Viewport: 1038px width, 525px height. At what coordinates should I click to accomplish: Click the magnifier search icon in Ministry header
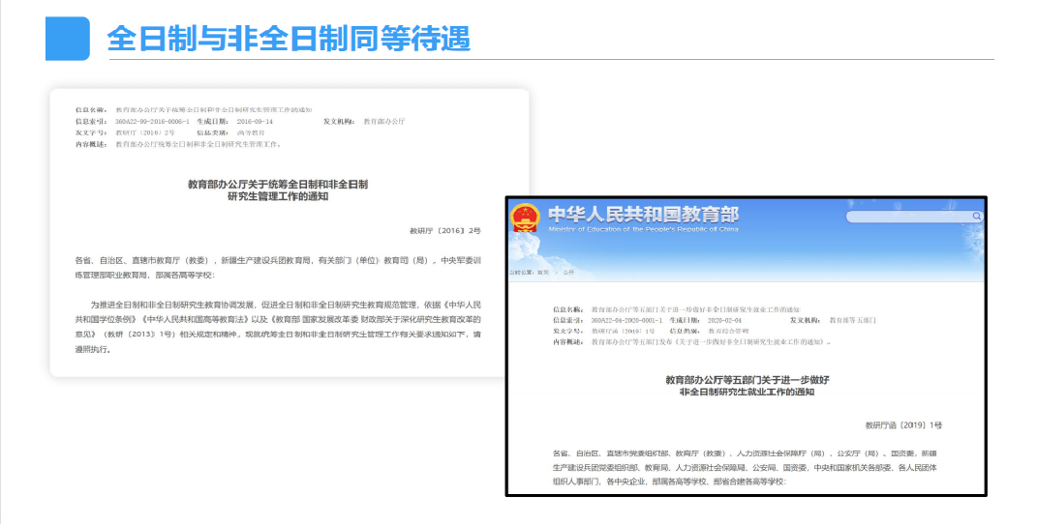coord(976,217)
